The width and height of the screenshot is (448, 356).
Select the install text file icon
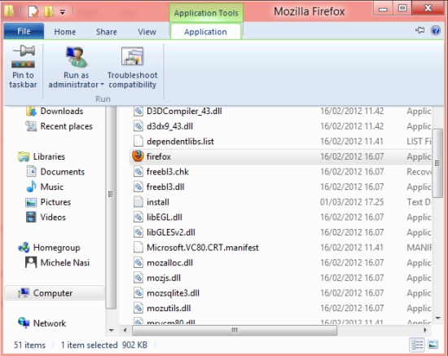pos(138,202)
